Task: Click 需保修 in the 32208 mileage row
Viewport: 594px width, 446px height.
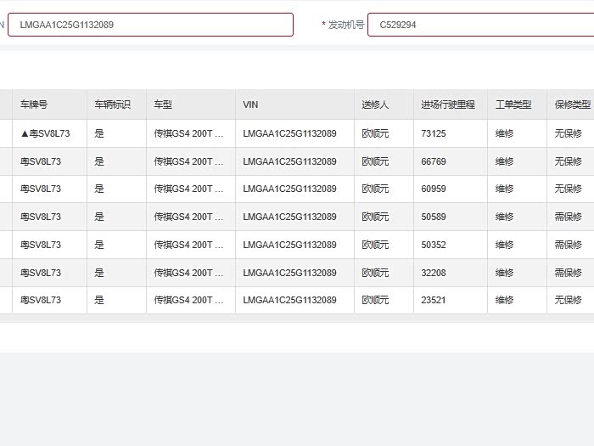Action: pyautogui.click(x=568, y=273)
